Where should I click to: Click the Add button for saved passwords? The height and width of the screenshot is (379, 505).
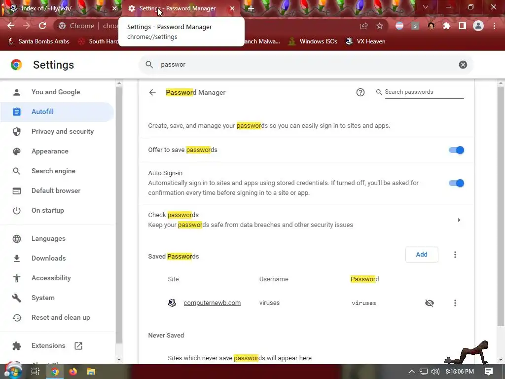tap(422, 255)
